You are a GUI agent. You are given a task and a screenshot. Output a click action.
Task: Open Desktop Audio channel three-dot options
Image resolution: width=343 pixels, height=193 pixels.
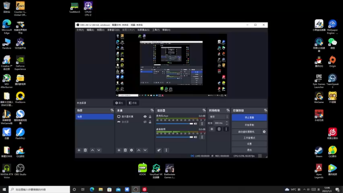202,137
